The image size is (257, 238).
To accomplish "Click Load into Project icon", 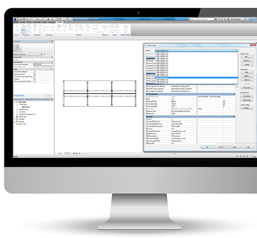I will coord(125,28).
